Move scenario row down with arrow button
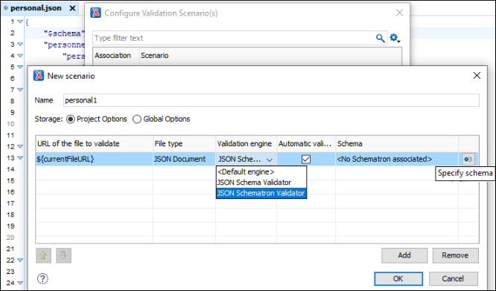Screen dimensions: 496x291 coord(63,255)
